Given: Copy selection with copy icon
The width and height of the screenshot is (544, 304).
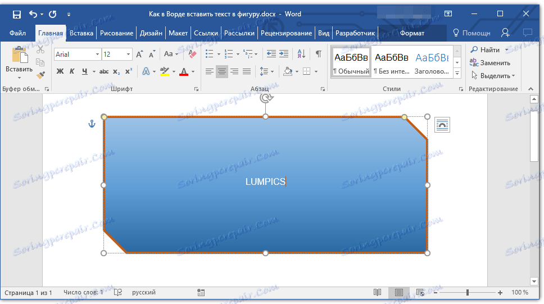Looking at the screenshot, I should pos(40,62).
